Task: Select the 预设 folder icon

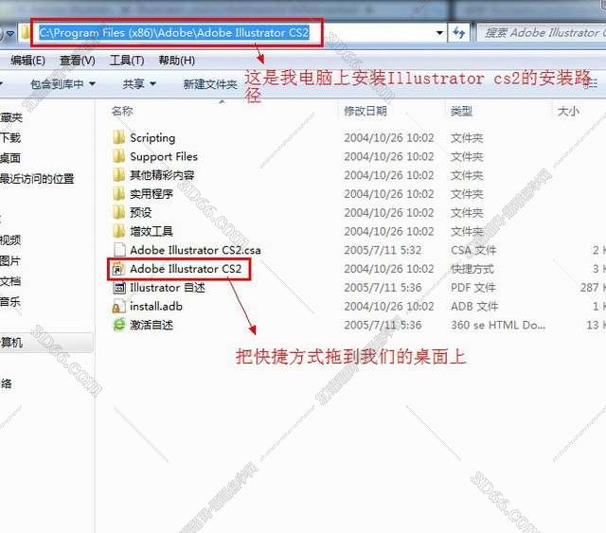Action: pos(118,212)
